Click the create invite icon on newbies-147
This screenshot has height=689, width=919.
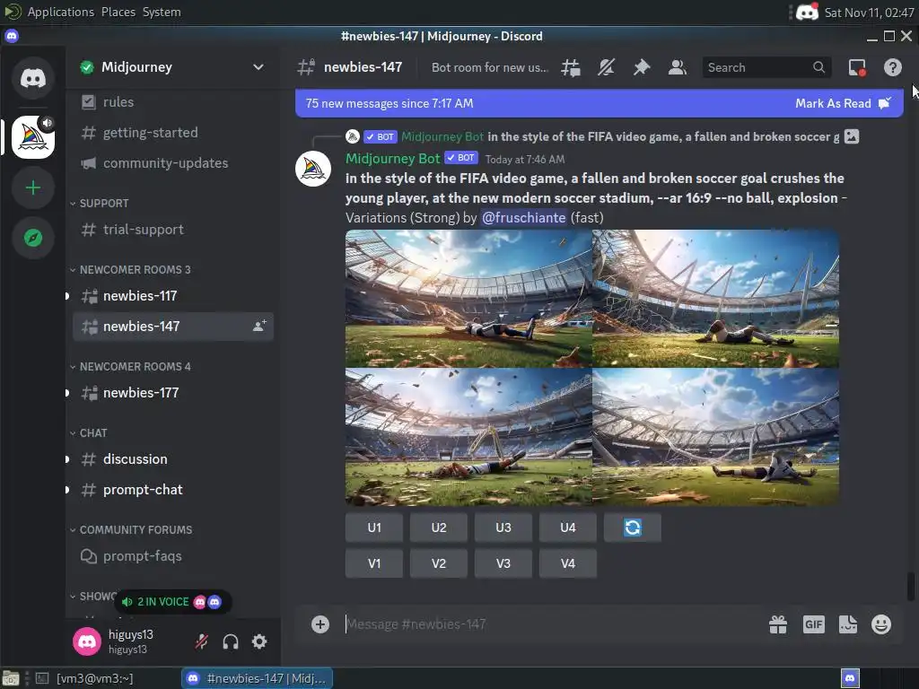point(259,327)
